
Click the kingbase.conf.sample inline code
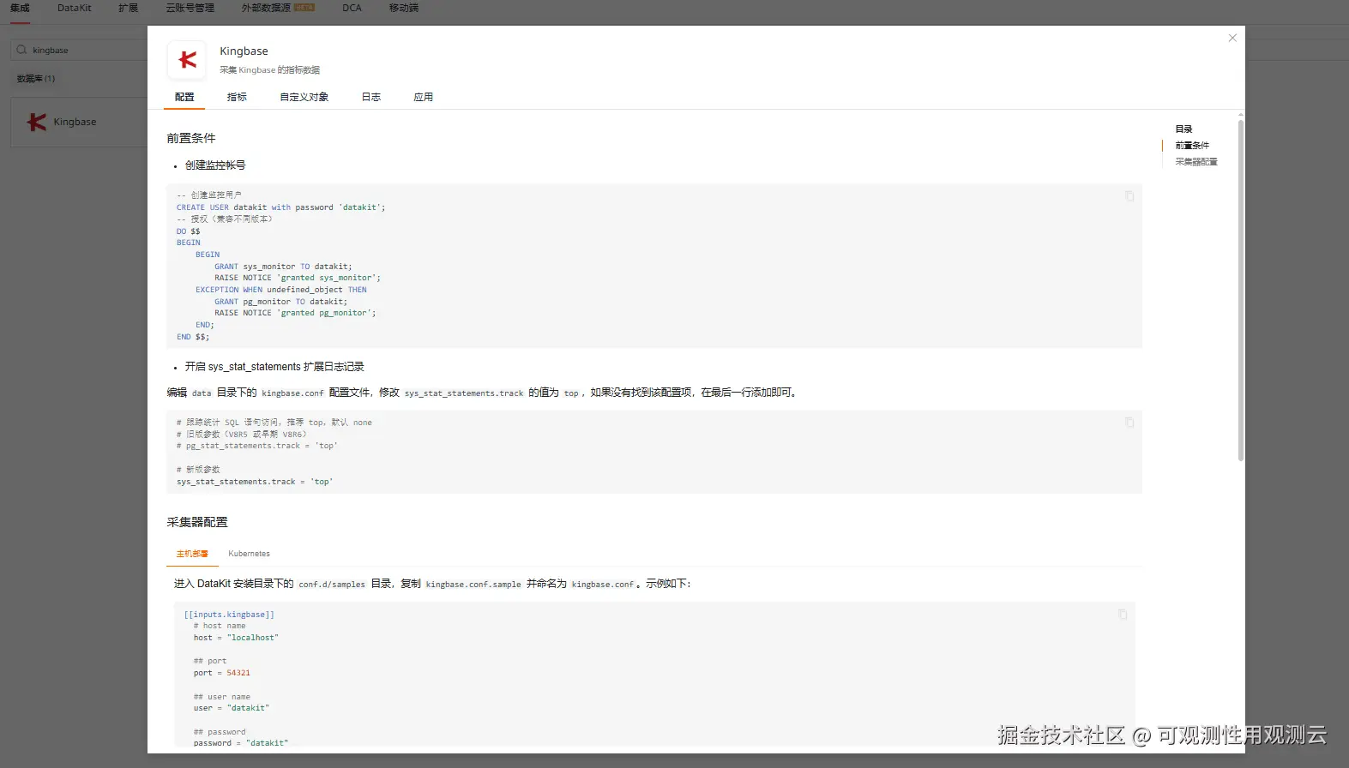click(473, 585)
